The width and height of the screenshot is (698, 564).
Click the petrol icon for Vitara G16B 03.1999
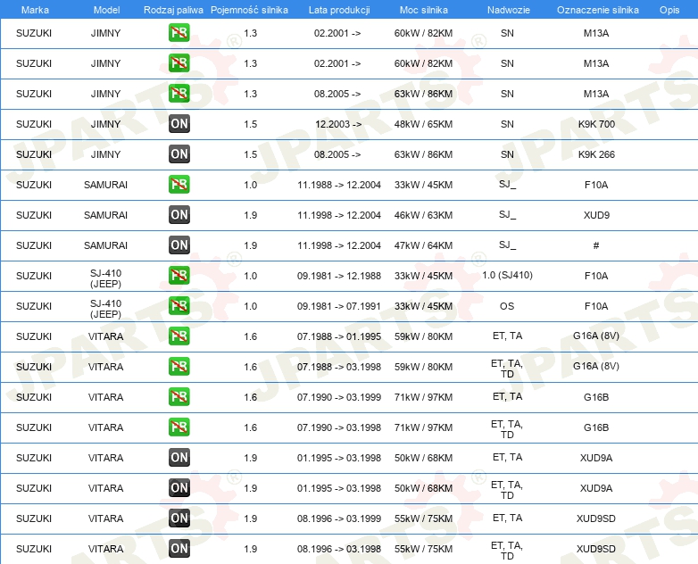[179, 396]
